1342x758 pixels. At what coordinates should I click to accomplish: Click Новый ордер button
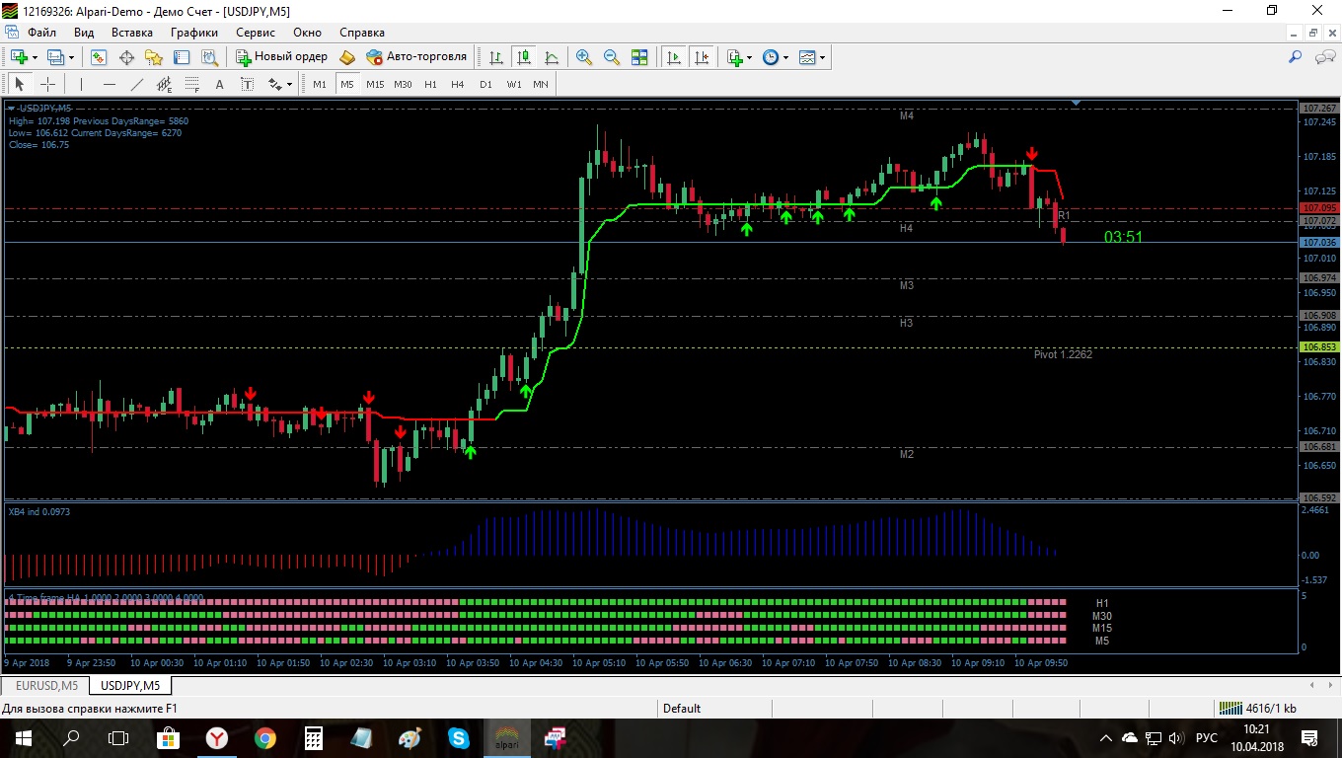tap(281, 57)
